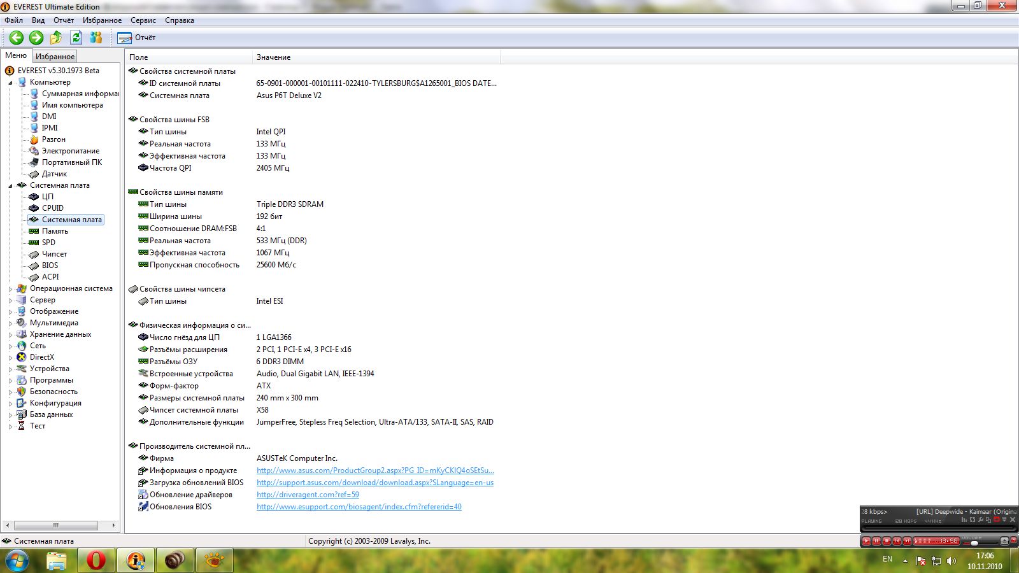Skip to next track in audio player
The height and width of the screenshot is (573, 1019).
point(907,541)
